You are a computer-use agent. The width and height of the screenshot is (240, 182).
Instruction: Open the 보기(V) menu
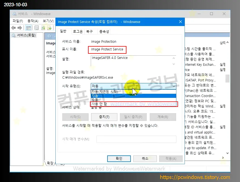[48, 21]
